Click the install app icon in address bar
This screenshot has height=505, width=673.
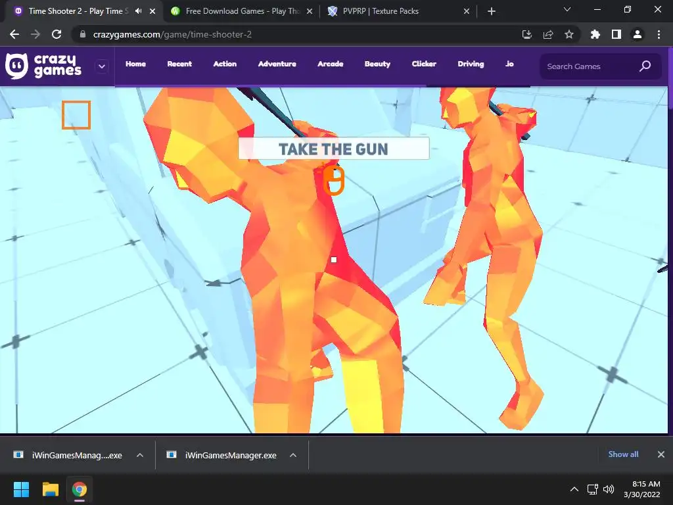[x=527, y=34]
